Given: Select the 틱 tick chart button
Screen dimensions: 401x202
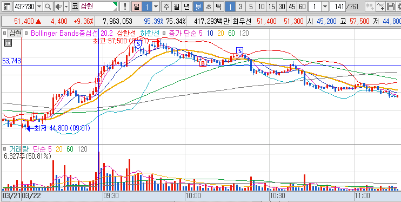Looking at the screenshot, I should 218,6.
